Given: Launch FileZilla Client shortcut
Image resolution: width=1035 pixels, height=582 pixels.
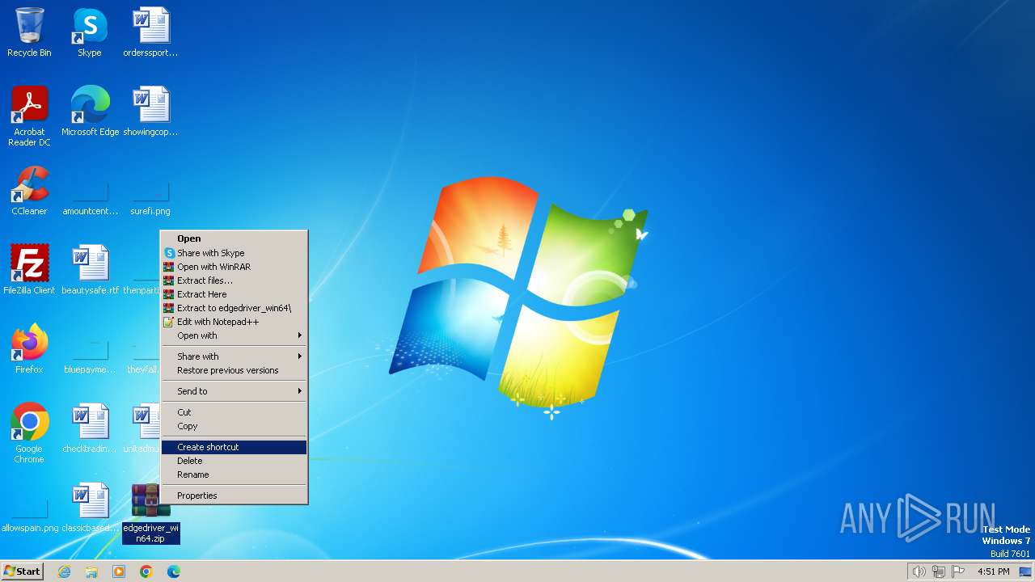Looking at the screenshot, I should (x=29, y=270).
